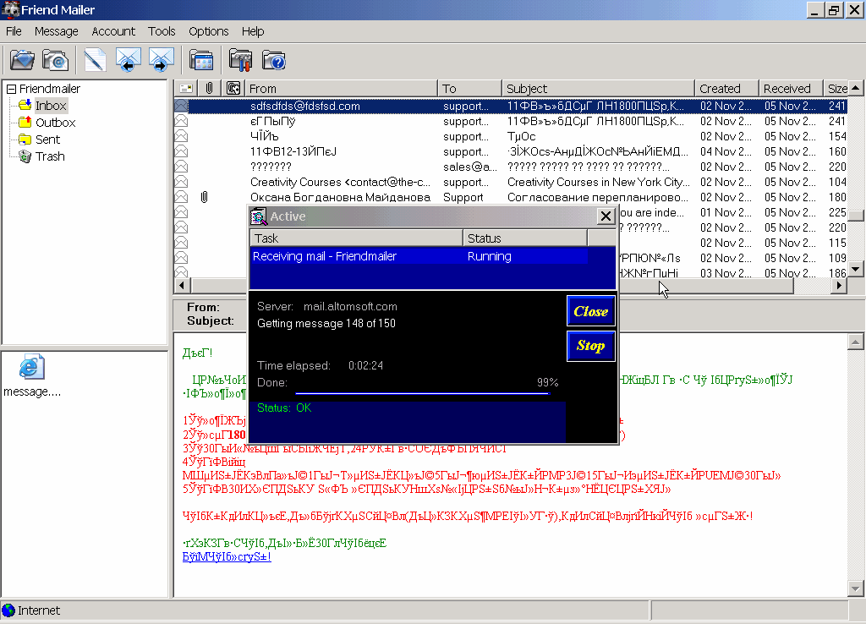This screenshot has height=624, width=866.
Task: Select the Outbox folder
Action: point(55,123)
